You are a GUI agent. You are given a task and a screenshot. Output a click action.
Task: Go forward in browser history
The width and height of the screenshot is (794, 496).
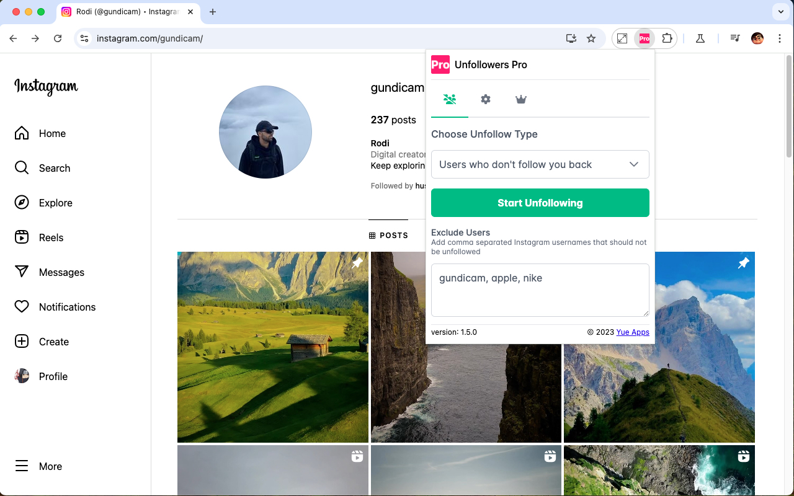click(x=35, y=38)
